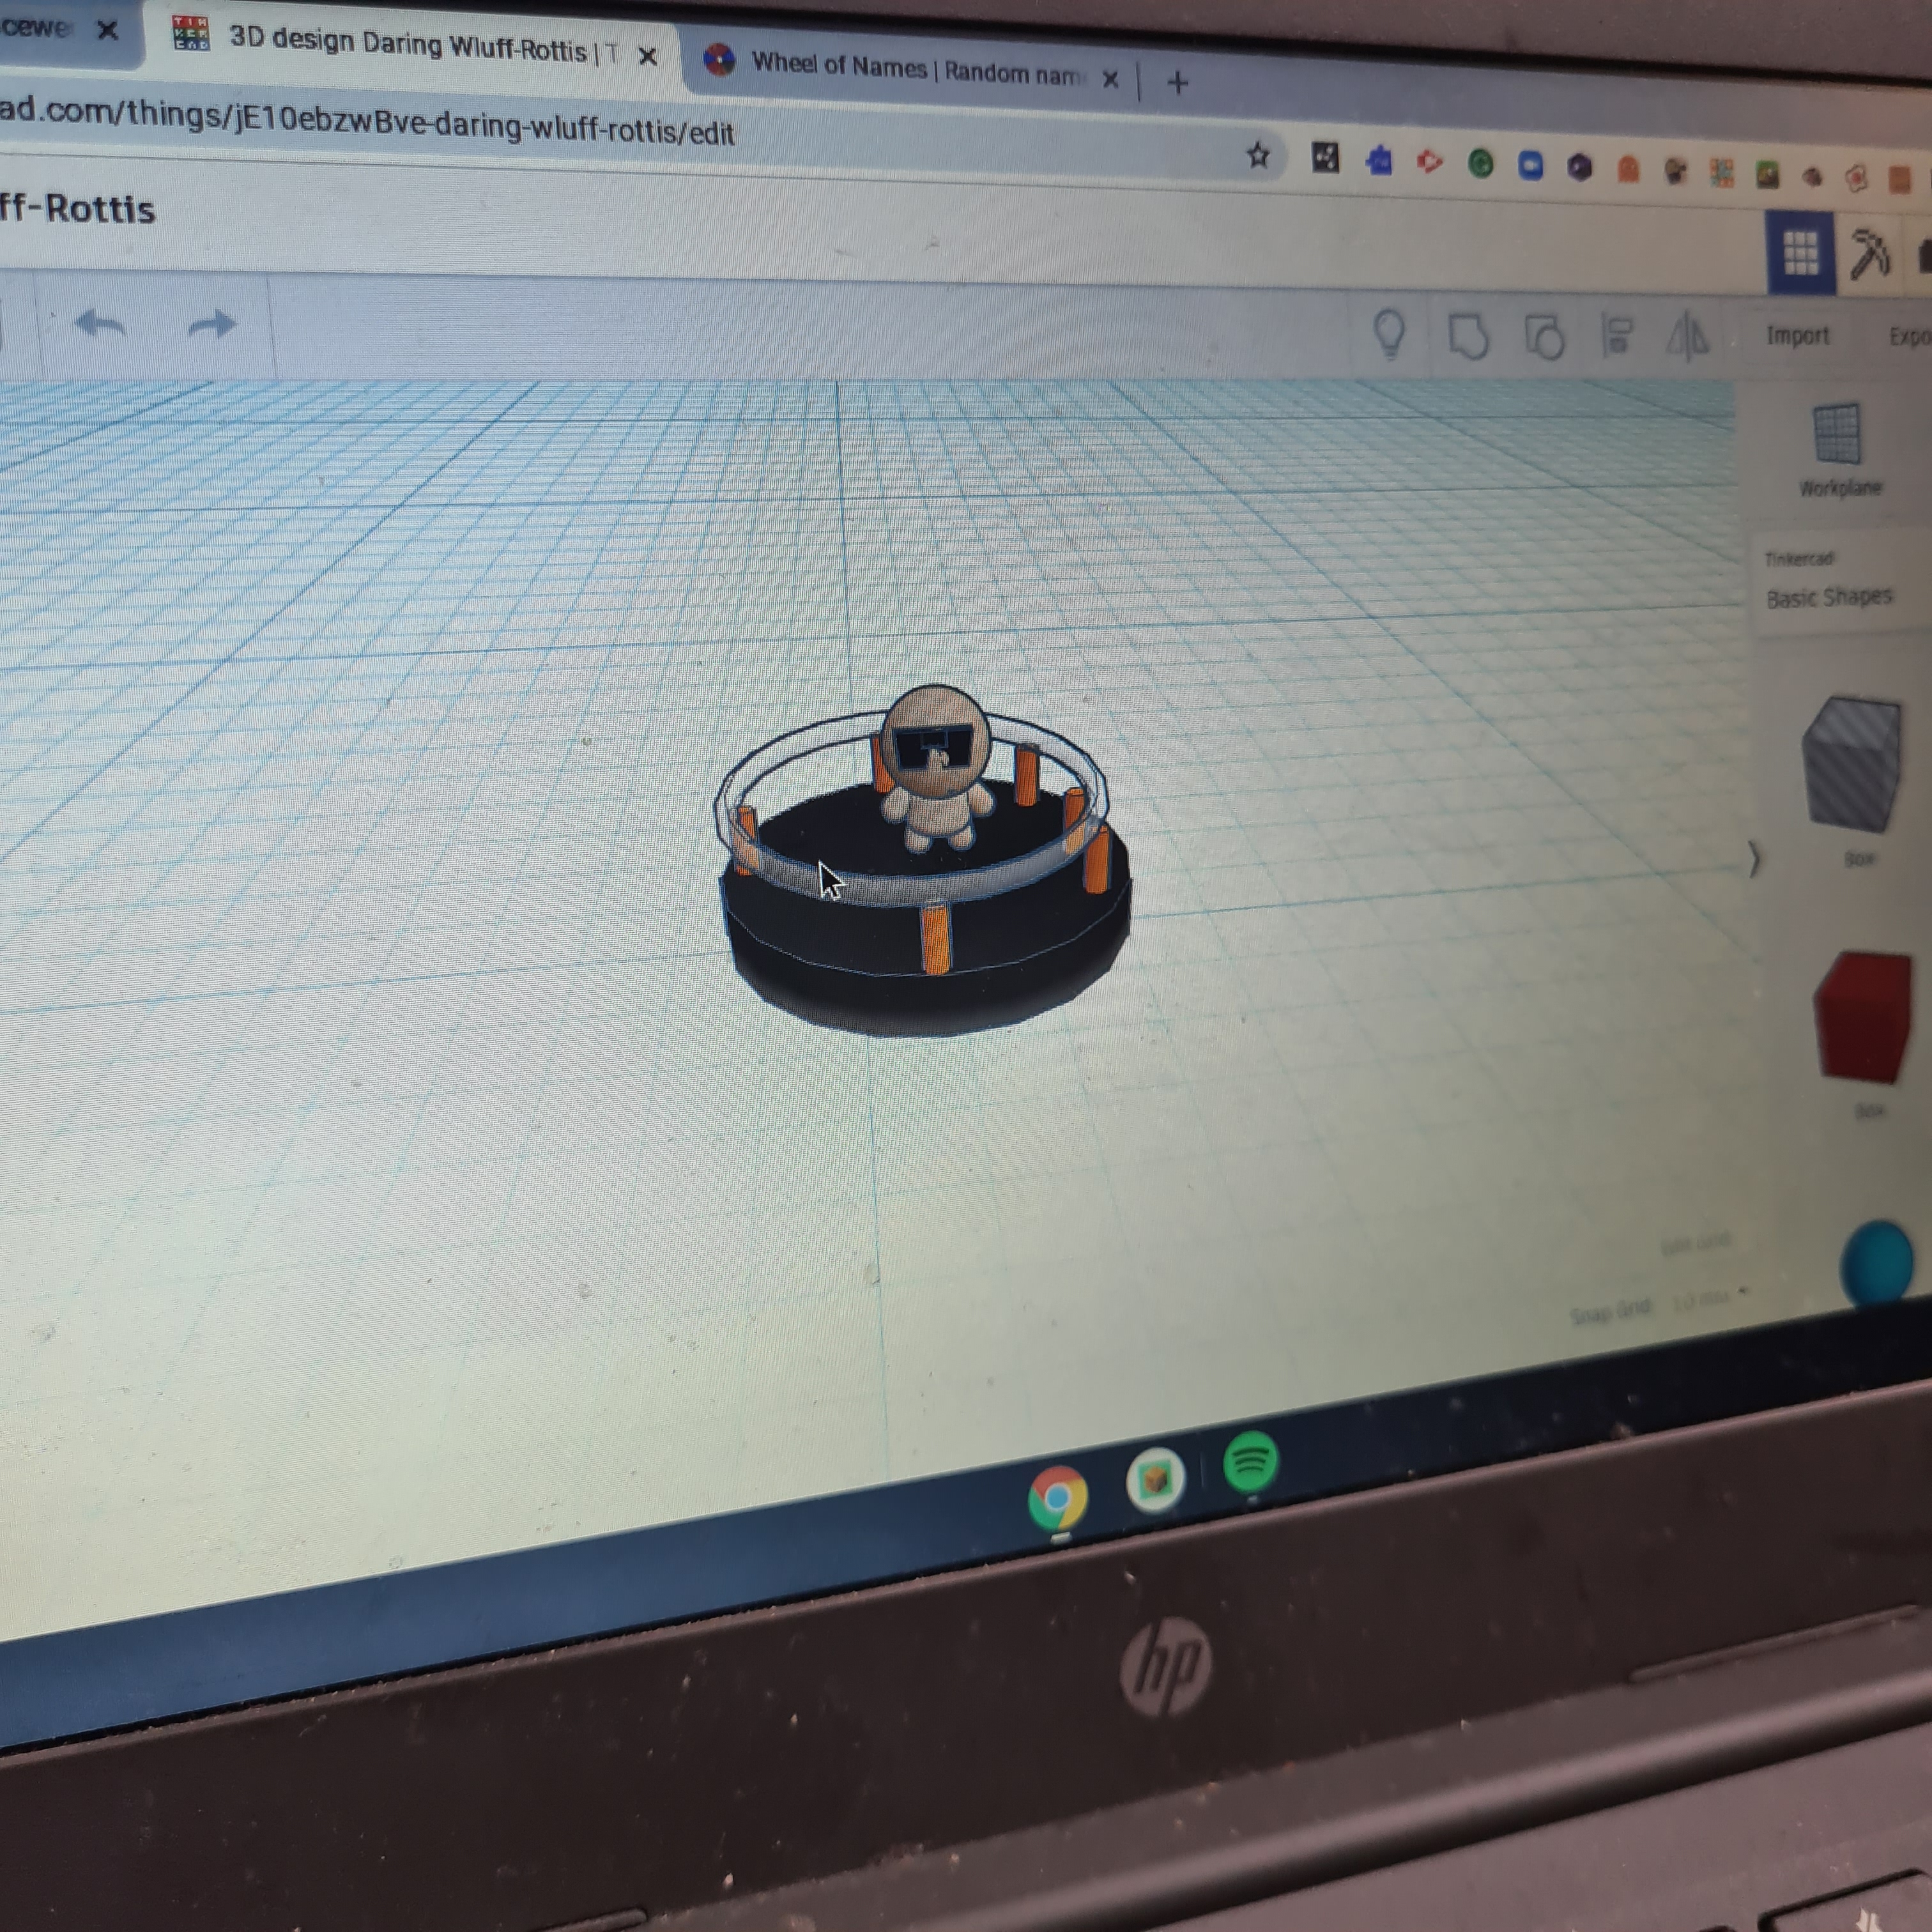Screen dimensions: 1932x1932
Task: Switch to 3D design grid view
Action: pos(1800,253)
